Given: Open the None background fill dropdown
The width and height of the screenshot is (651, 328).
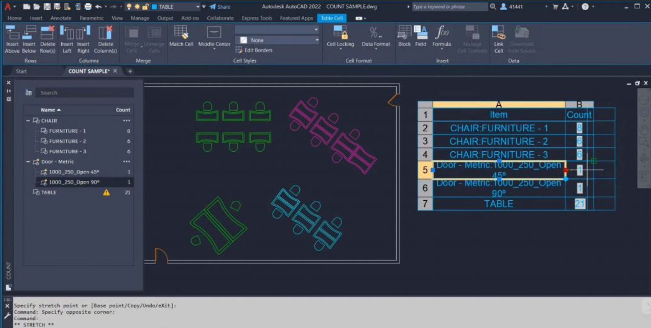Looking at the screenshot, I should pos(317,40).
